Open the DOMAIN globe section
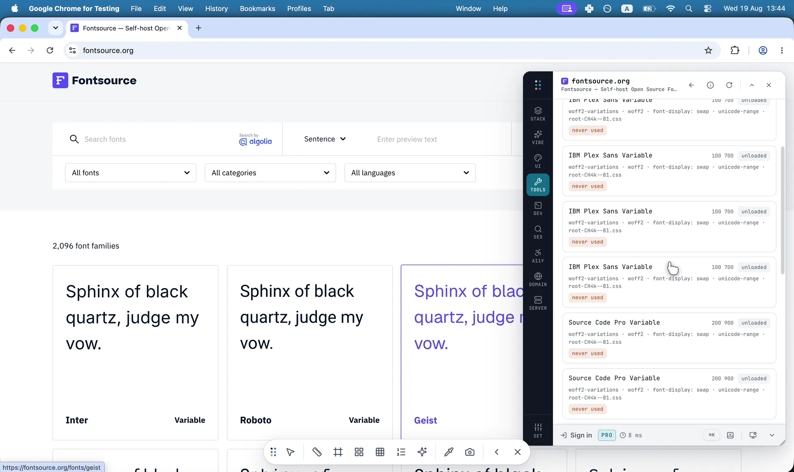The image size is (794, 472). click(x=538, y=279)
